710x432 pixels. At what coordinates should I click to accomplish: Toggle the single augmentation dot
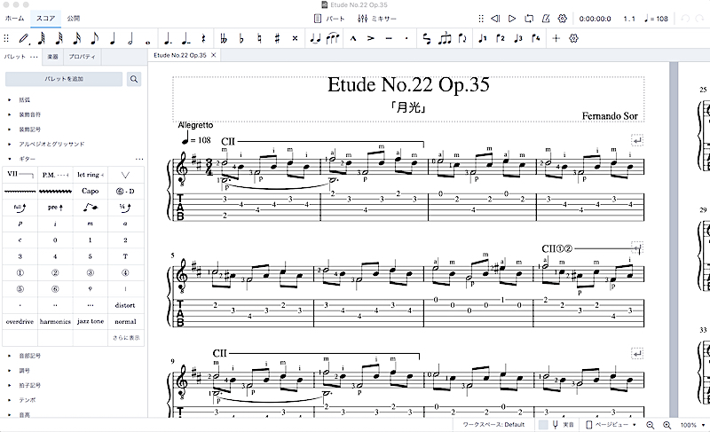168,39
